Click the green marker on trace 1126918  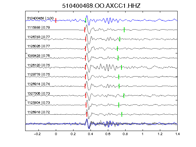tap(122, 114)
